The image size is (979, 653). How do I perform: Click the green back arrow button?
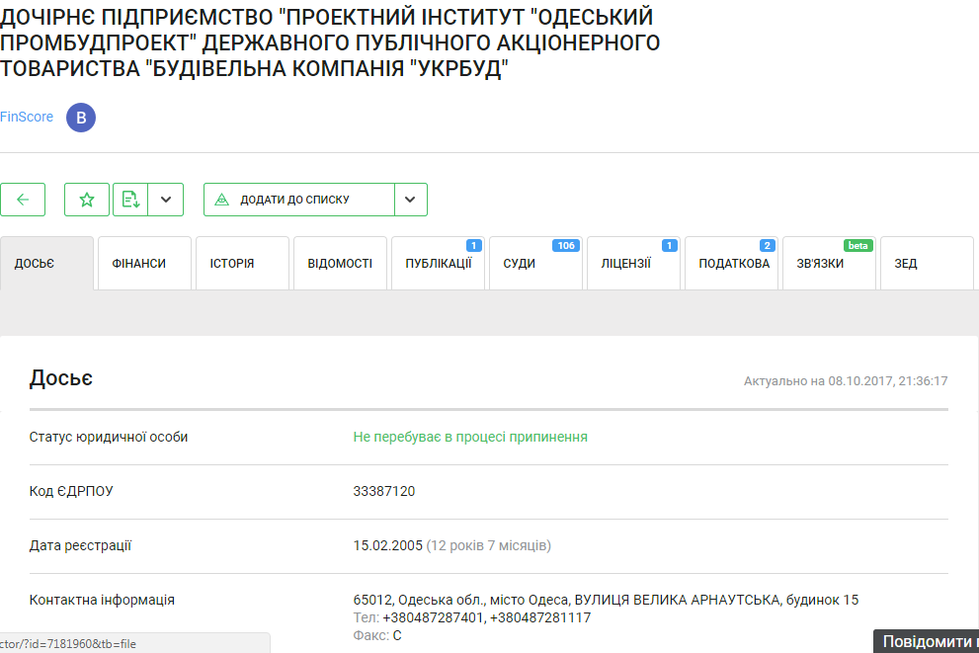[23, 200]
